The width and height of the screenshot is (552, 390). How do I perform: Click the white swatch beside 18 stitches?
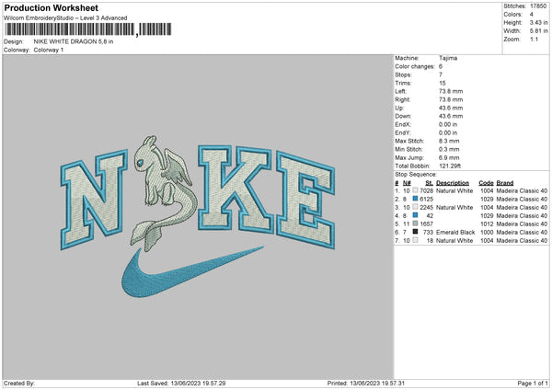click(x=415, y=240)
